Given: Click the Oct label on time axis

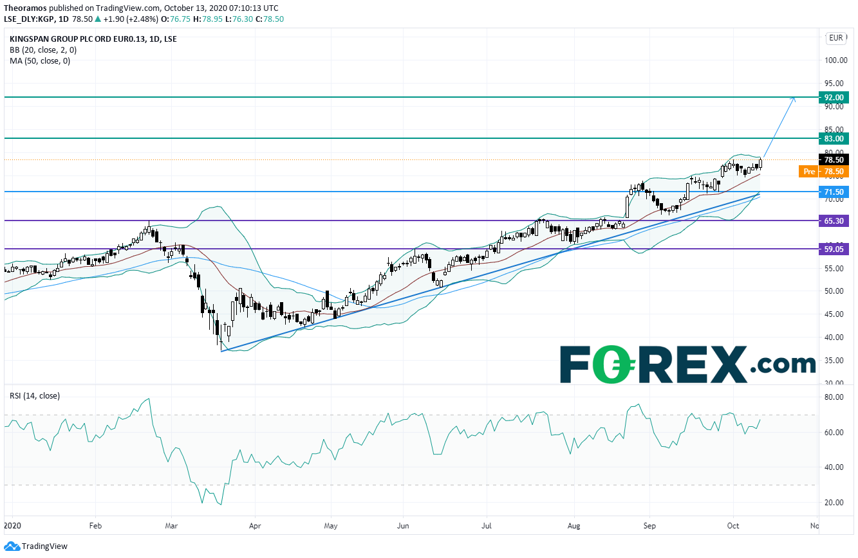Looking at the screenshot, I should point(733,526).
